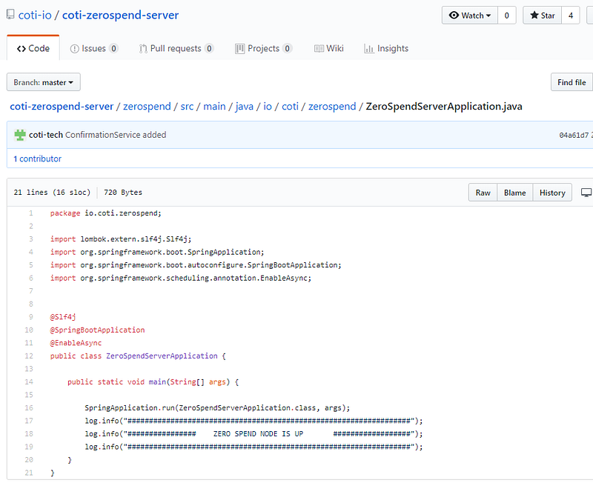Screen dimensions: 593x500
Task: Click the repository book icon
Action: [x=10, y=15]
